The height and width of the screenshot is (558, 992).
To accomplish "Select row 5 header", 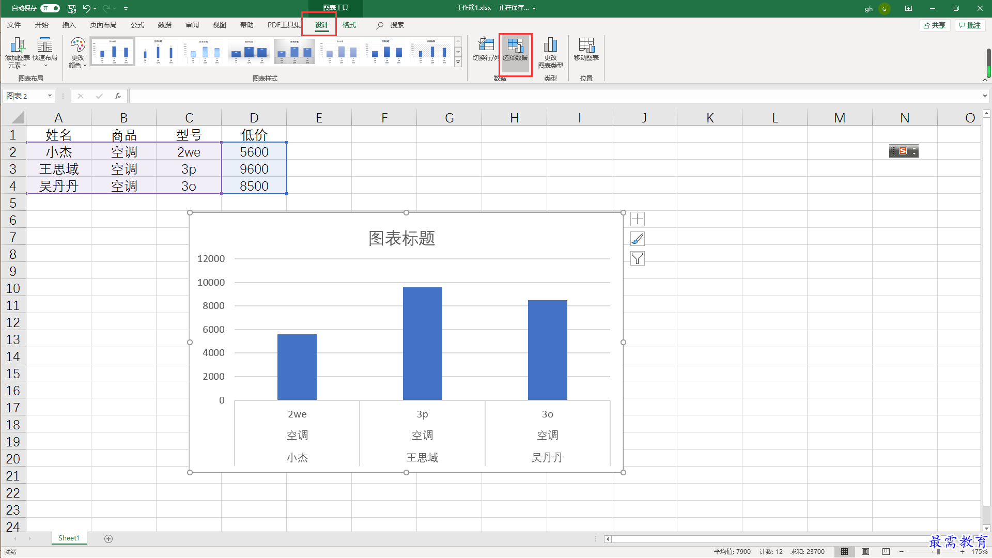I will click(13, 203).
